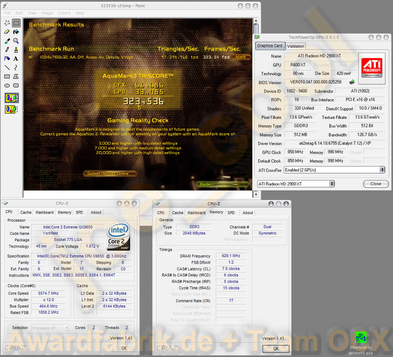Select the rectangular Select tool in Paint
Image resolution: width=393 pixels, height=357 pixels.
coord(16,23)
